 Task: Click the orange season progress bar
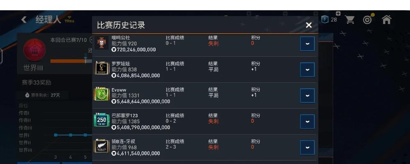(68, 61)
